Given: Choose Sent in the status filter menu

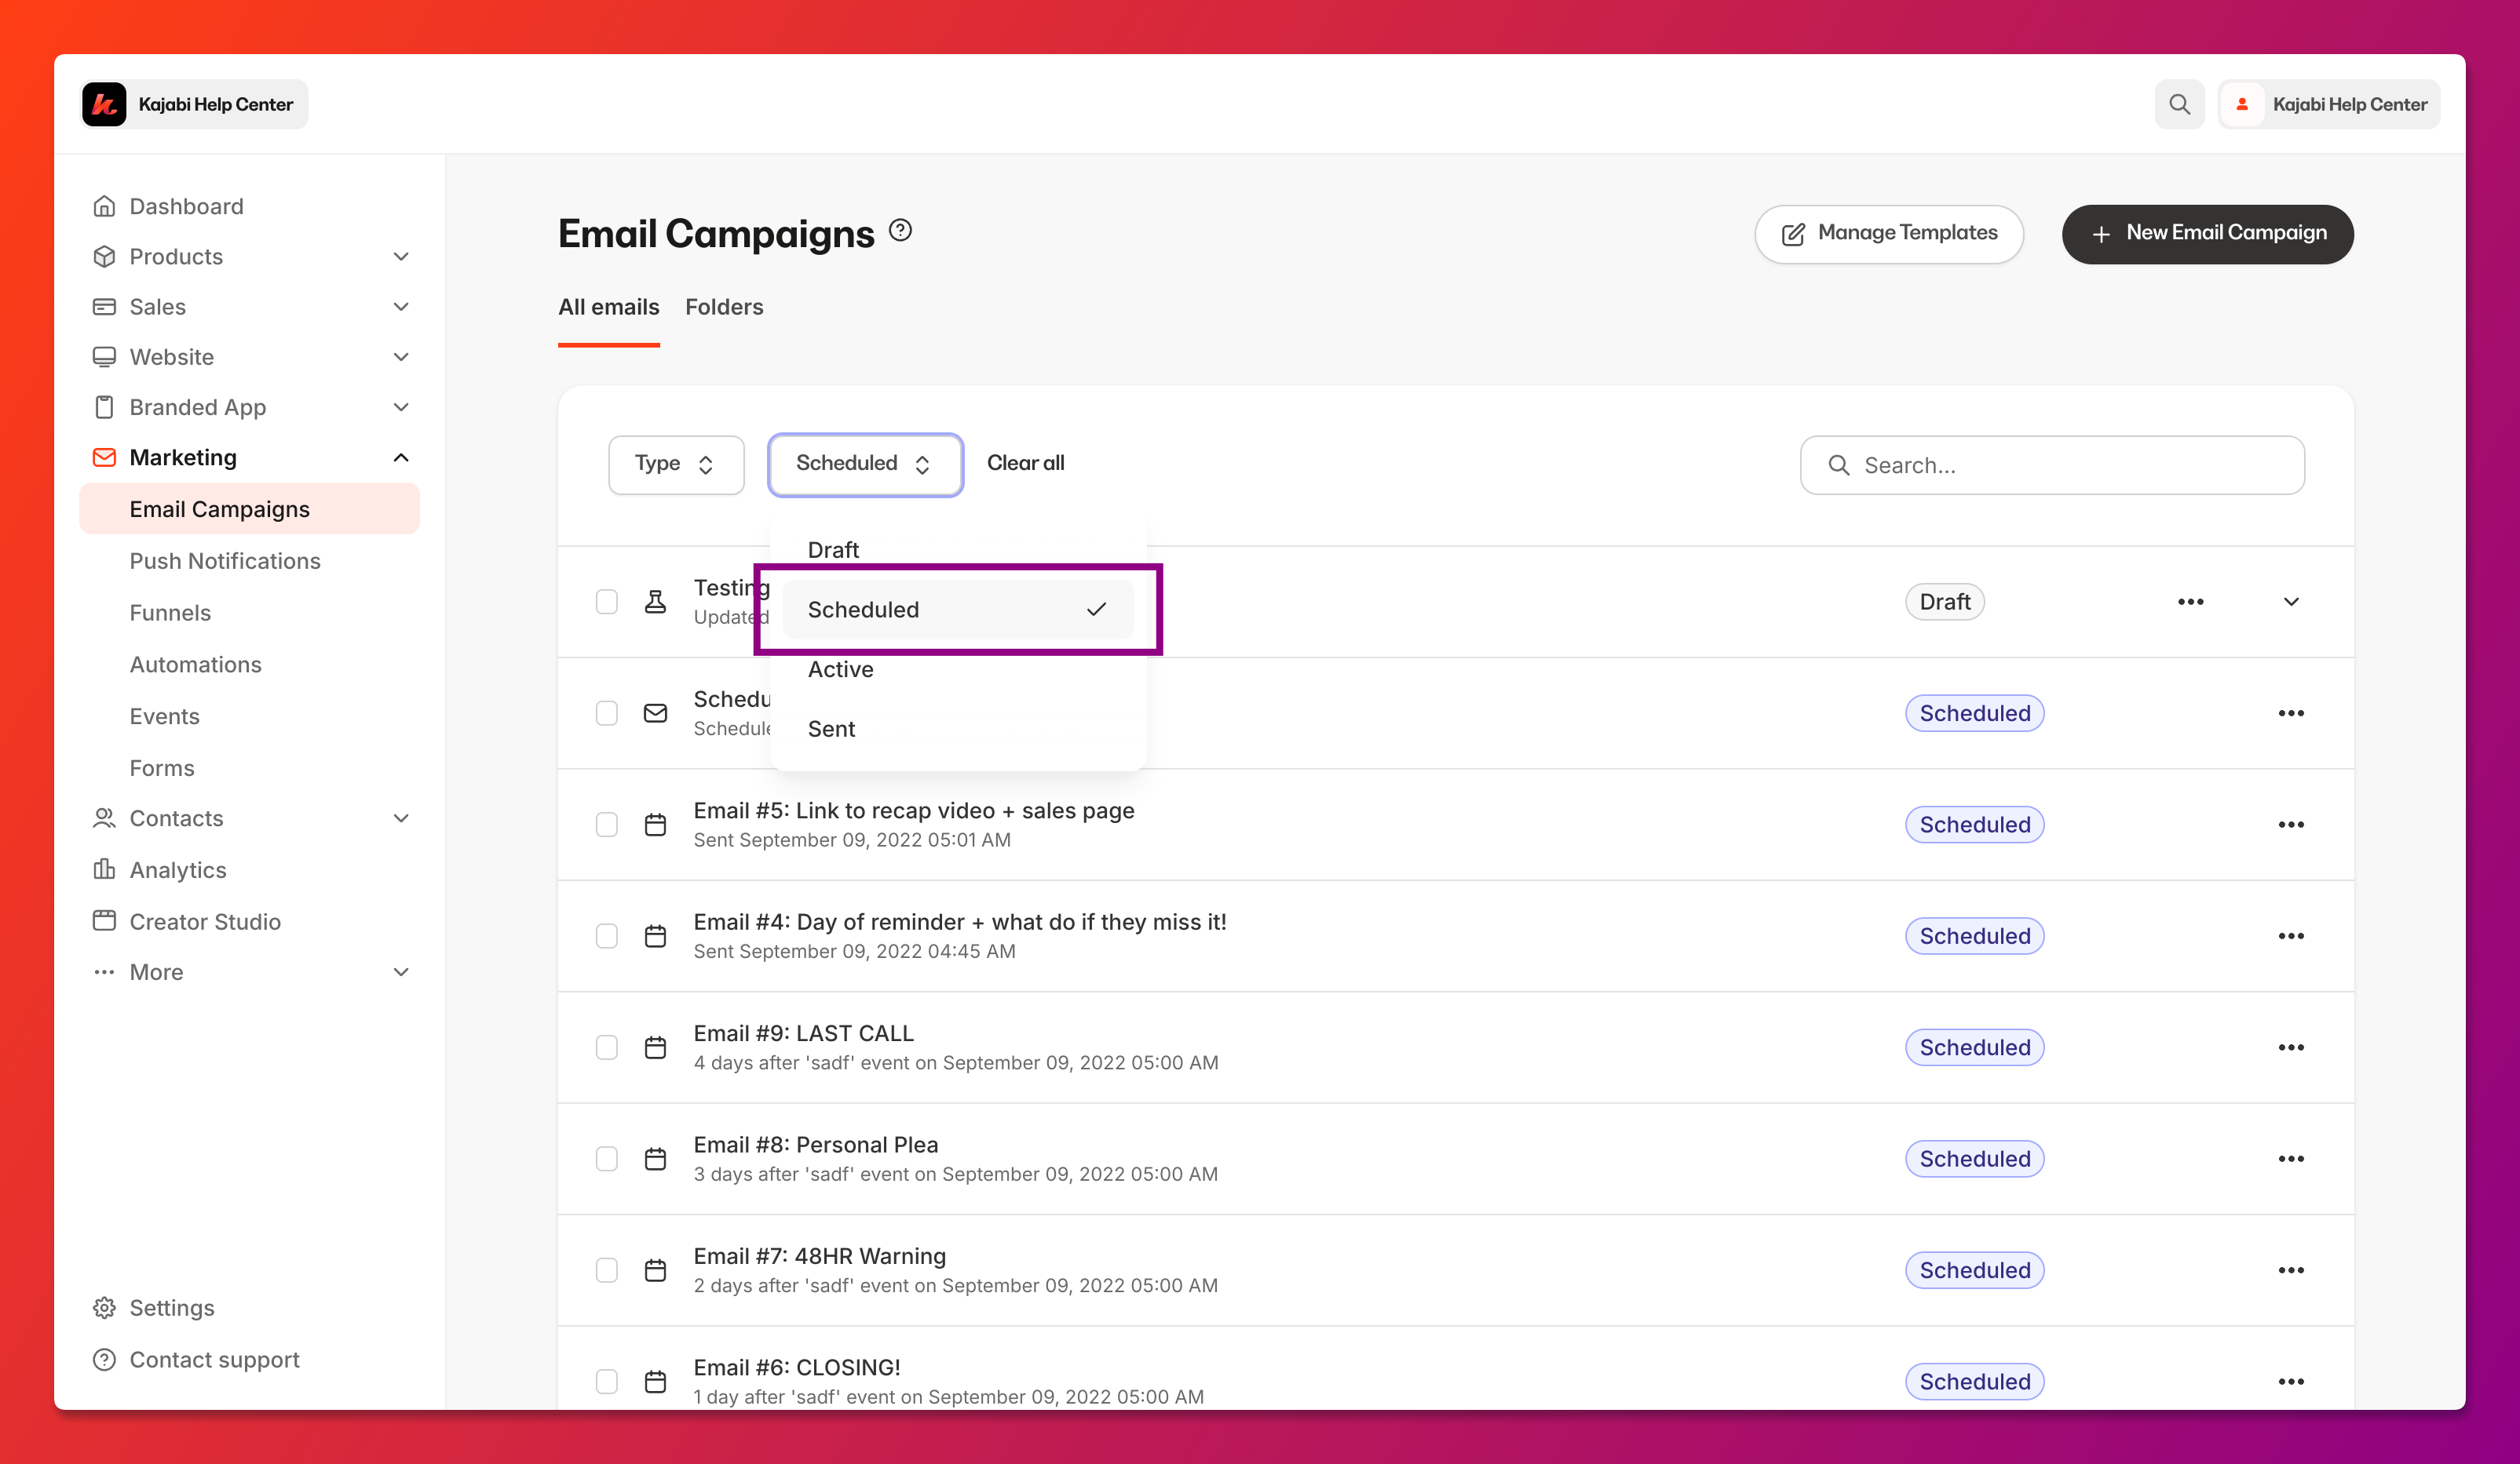Looking at the screenshot, I should point(958,729).
